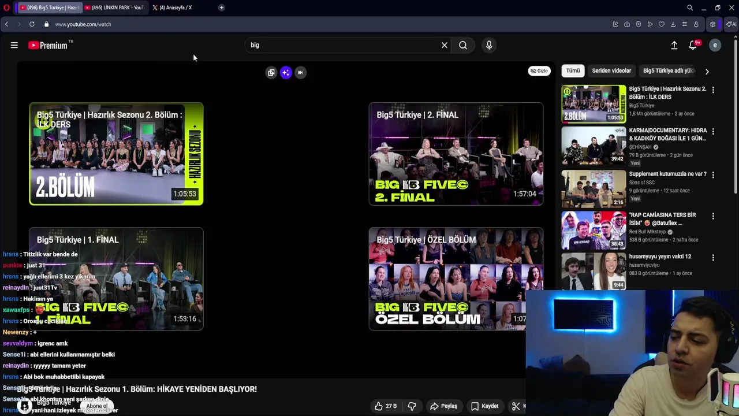Viewport: 739px width, 416px height.
Task: Open the Red Bull Miksteyp channel link
Action: coord(648,232)
